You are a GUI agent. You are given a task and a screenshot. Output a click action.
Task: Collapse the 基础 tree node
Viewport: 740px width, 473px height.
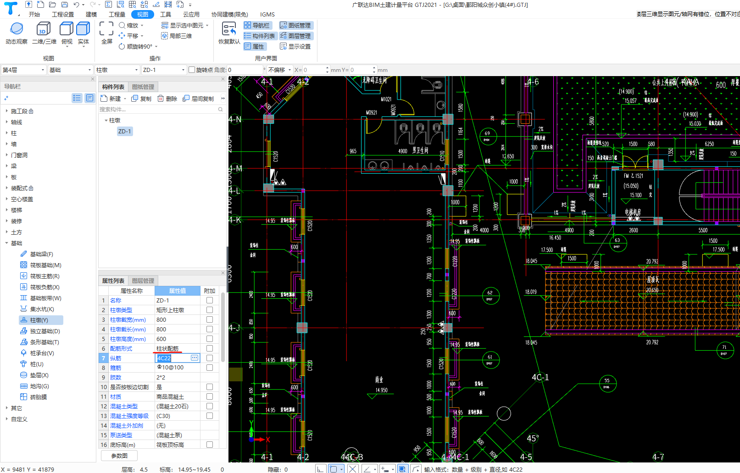6,243
